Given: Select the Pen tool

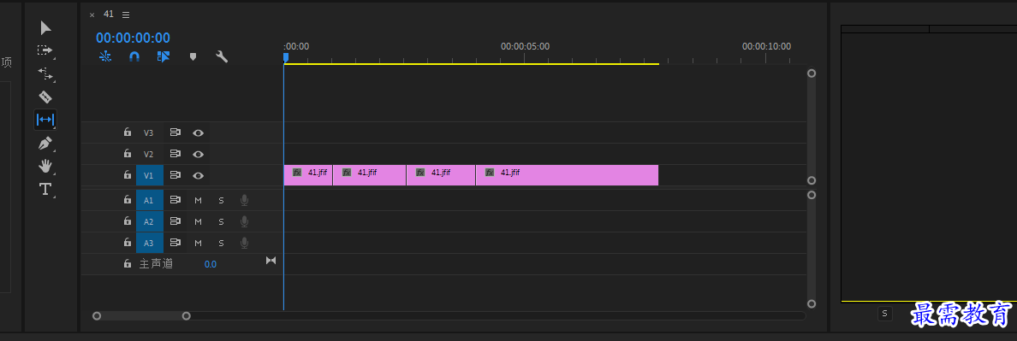Looking at the screenshot, I should click(x=45, y=143).
